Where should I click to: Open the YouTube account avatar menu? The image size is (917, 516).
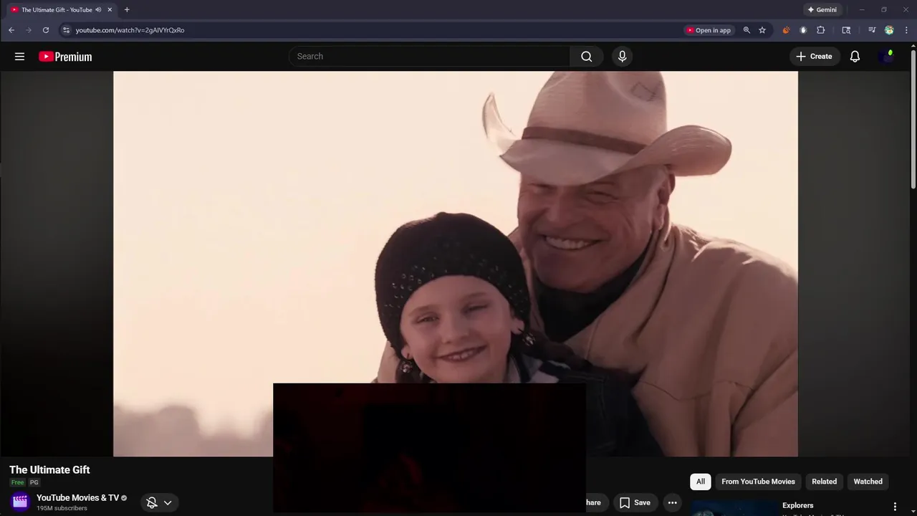[887, 57]
